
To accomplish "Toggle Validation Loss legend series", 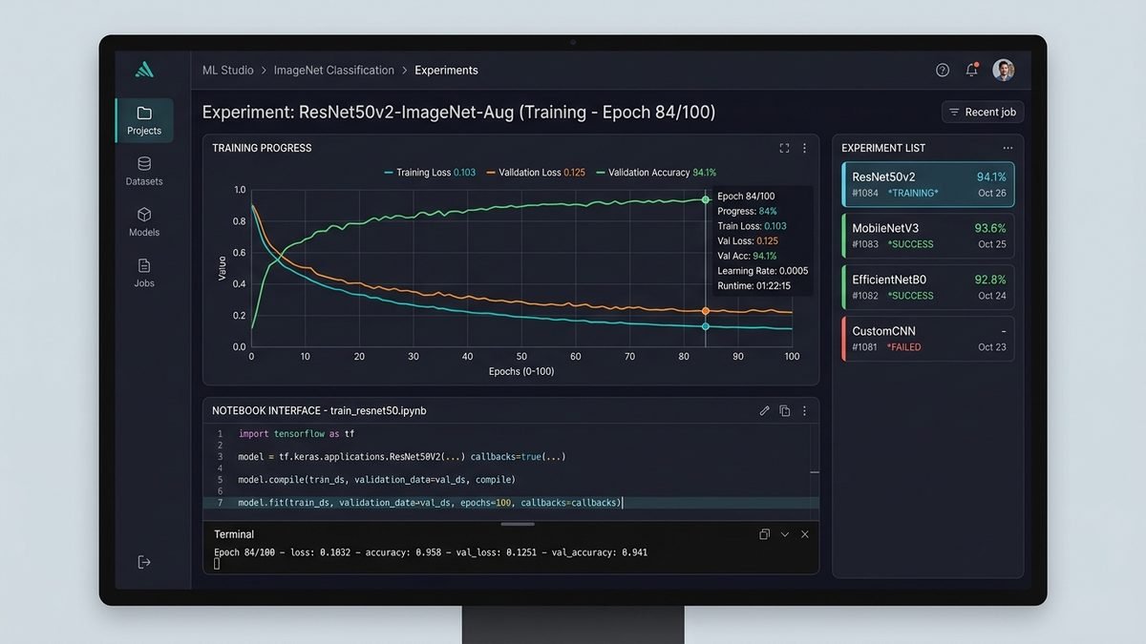I will click(535, 173).
